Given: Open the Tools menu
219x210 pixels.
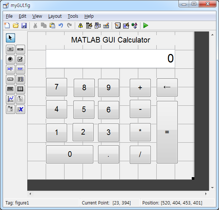Looking at the screenshot, I should [x=73, y=16].
